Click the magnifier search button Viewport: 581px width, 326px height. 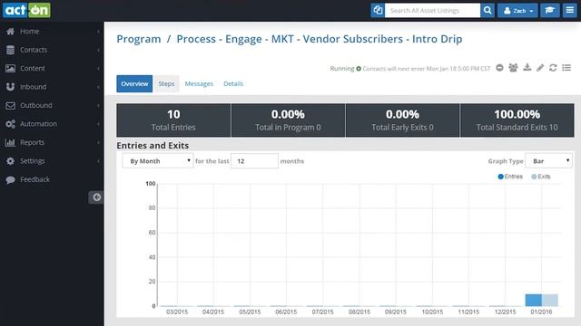coord(487,10)
